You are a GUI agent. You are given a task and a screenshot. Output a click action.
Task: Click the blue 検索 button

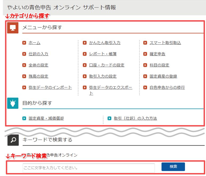(173, 167)
